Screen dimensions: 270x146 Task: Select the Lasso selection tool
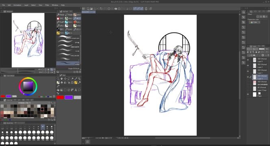pos(69,79)
